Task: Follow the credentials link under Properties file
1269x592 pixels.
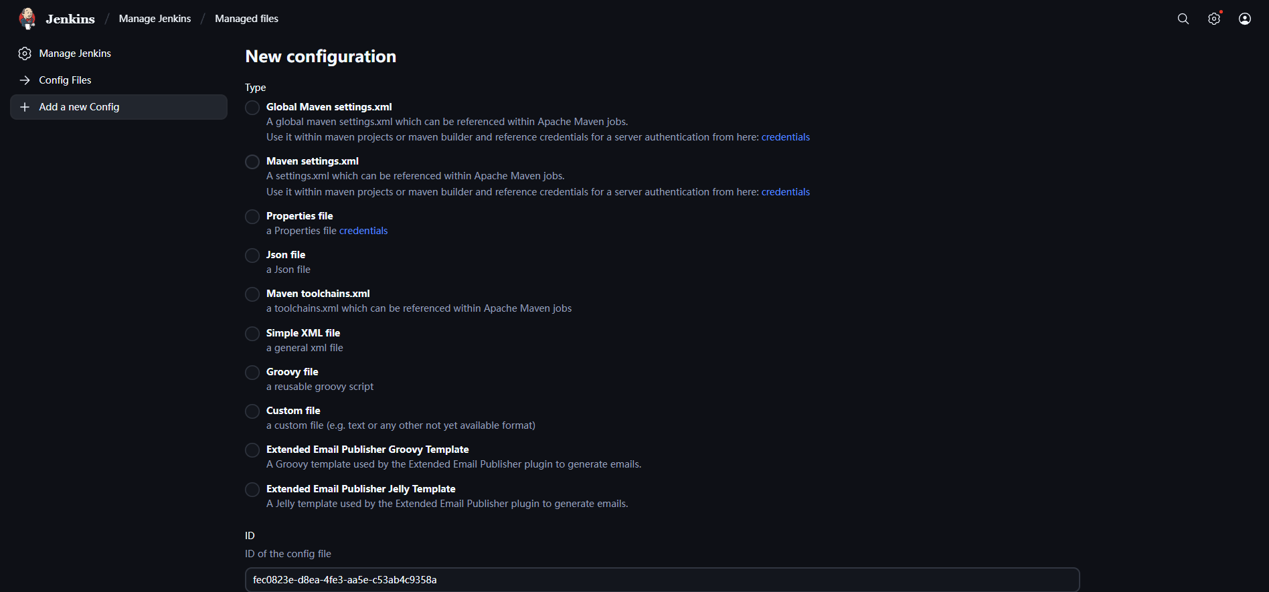Action: tap(363, 231)
